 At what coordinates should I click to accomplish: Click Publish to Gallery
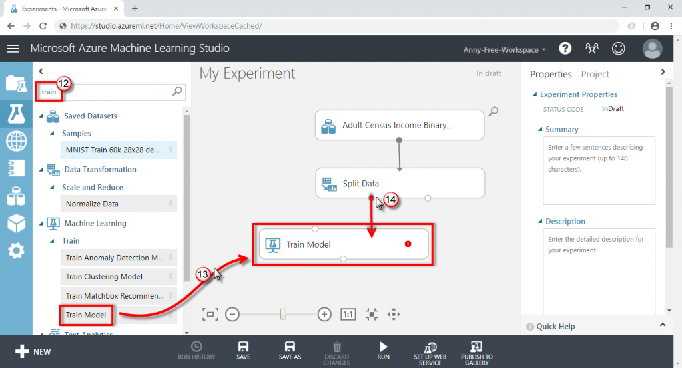coord(477,353)
